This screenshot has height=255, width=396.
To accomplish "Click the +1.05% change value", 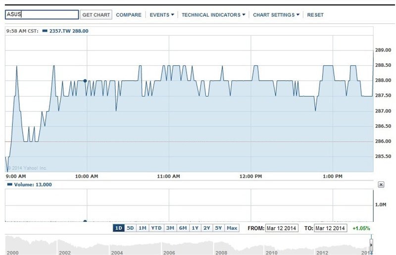I will (x=361, y=228).
